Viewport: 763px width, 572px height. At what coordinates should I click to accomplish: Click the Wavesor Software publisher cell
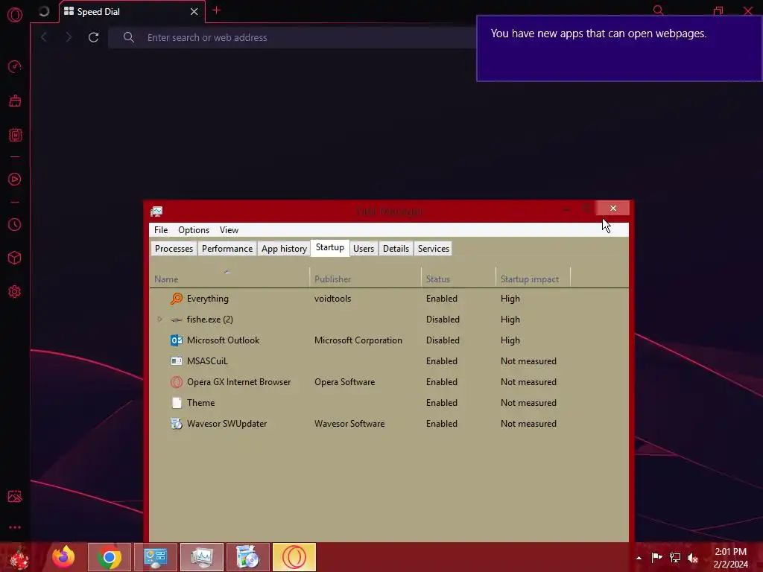[349, 424]
